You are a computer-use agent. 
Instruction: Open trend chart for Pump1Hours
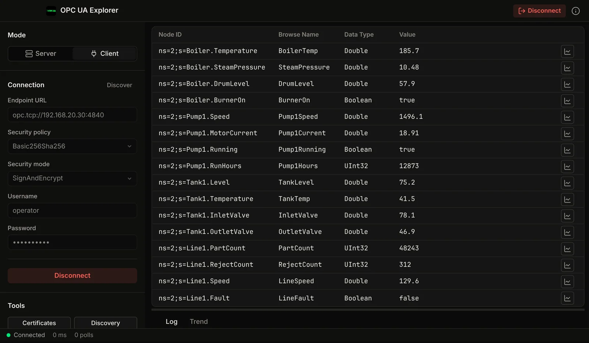[x=567, y=167]
